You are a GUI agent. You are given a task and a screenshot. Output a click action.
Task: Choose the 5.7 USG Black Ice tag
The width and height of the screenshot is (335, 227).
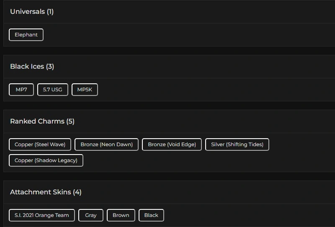[x=52, y=90]
